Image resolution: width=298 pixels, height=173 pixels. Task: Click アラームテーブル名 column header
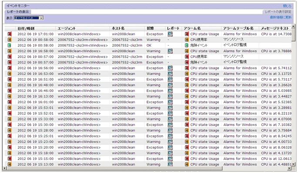(238, 29)
